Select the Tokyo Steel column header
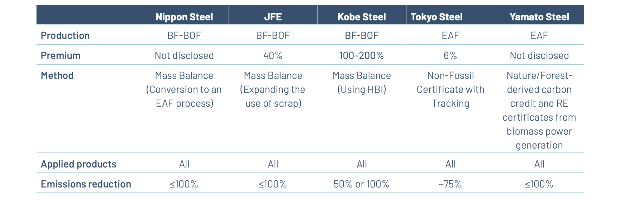Image resolution: width=625 pixels, height=200 pixels. [436, 17]
